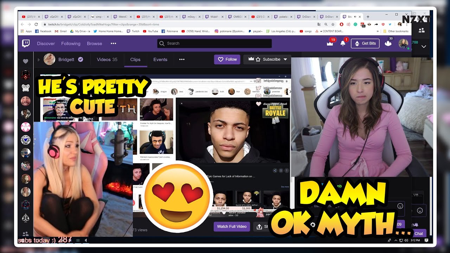Switch to the OMEGA browser tab

click(237, 17)
